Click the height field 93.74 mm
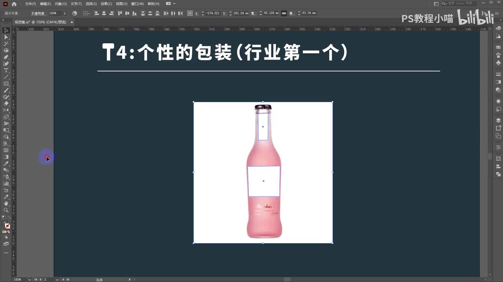The width and height of the screenshot is (503, 282). (x=309, y=13)
